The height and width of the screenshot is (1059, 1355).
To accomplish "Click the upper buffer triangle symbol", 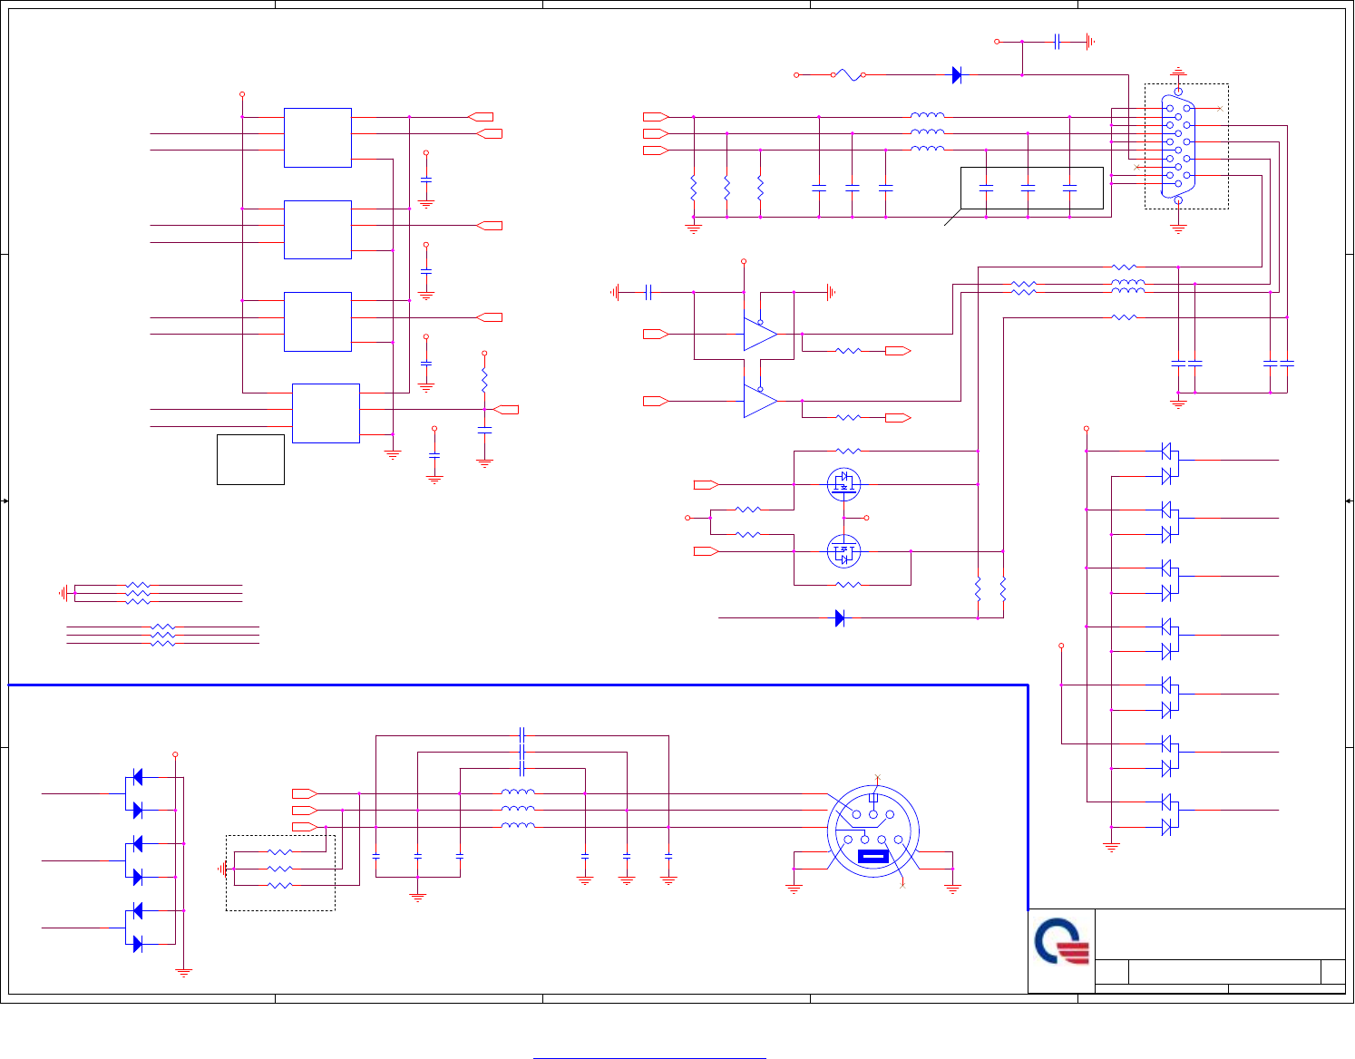I will 760,334.
